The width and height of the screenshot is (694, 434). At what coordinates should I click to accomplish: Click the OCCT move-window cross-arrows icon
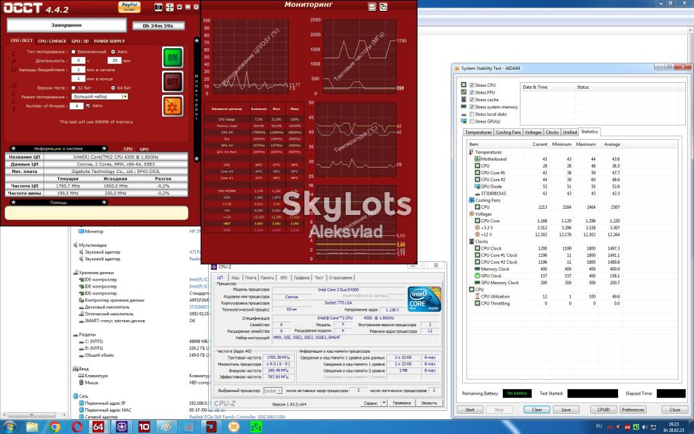tap(169, 7)
